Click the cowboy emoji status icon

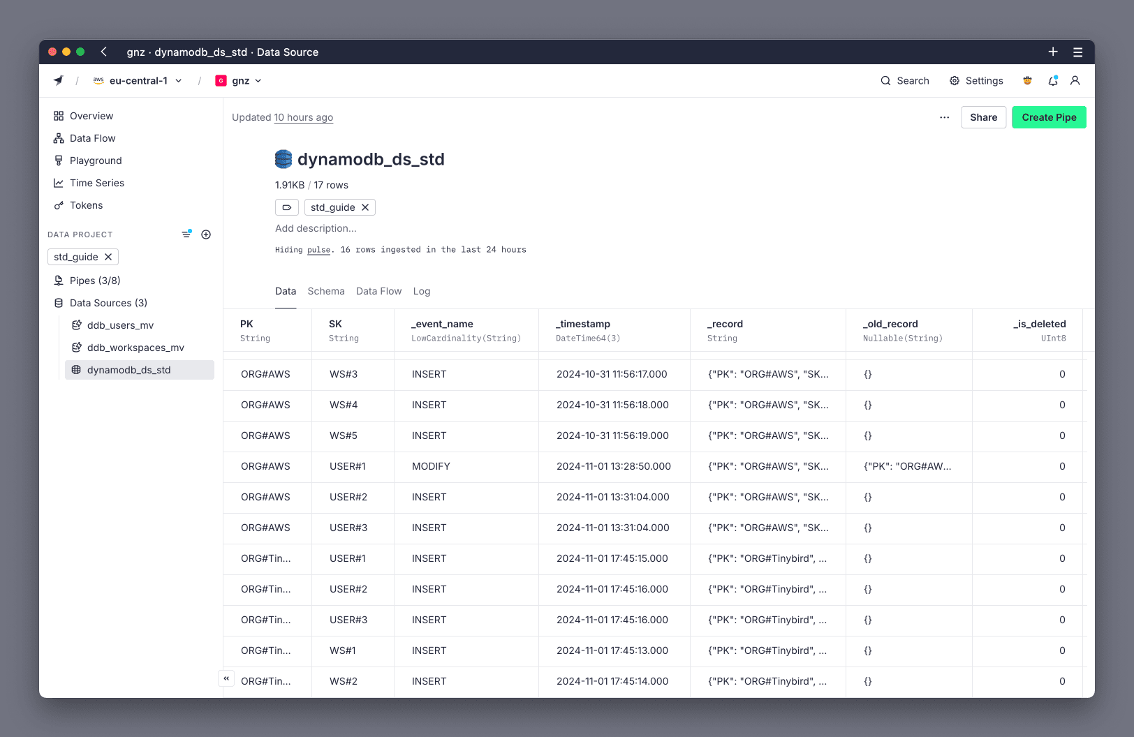[1027, 80]
